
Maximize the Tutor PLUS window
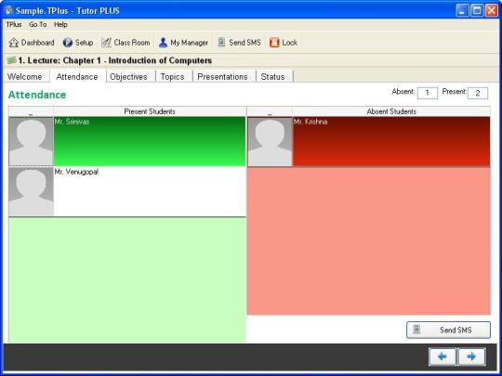(477, 10)
